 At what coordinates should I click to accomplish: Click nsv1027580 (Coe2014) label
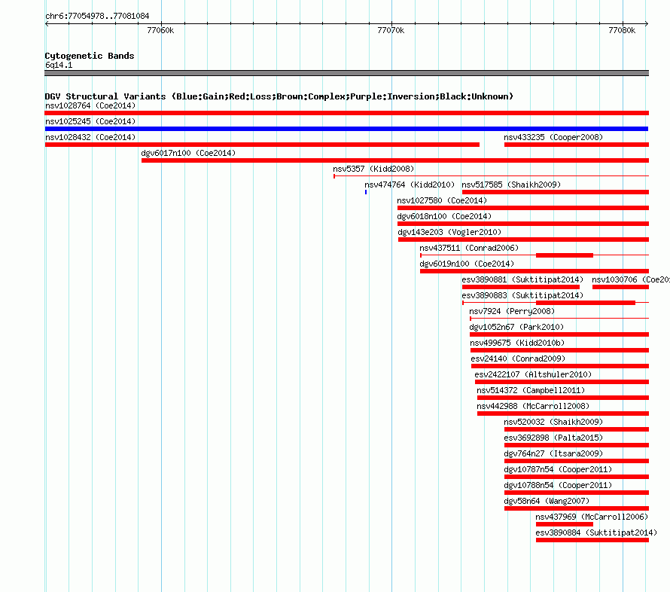pyautogui.click(x=442, y=200)
